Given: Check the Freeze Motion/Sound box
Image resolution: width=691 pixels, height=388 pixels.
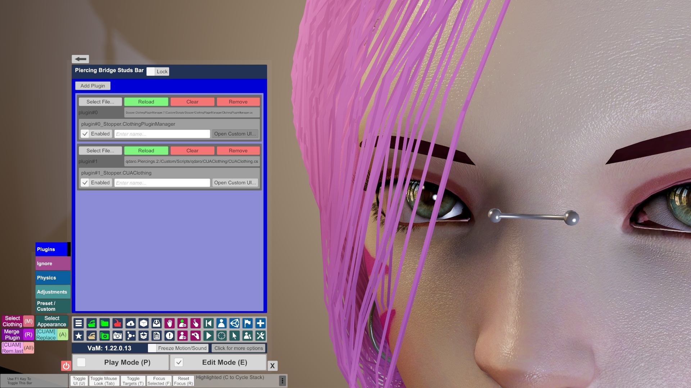Looking at the screenshot, I should (152, 348).
